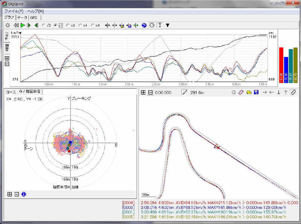Image resolution: width=301 pixels, height=224 pixels.
Task: Click the teal speed bar 155.97
Action: pyautogui.click(x=291, y=66)
